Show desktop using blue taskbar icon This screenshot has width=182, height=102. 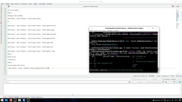click(x=6, y=100)
